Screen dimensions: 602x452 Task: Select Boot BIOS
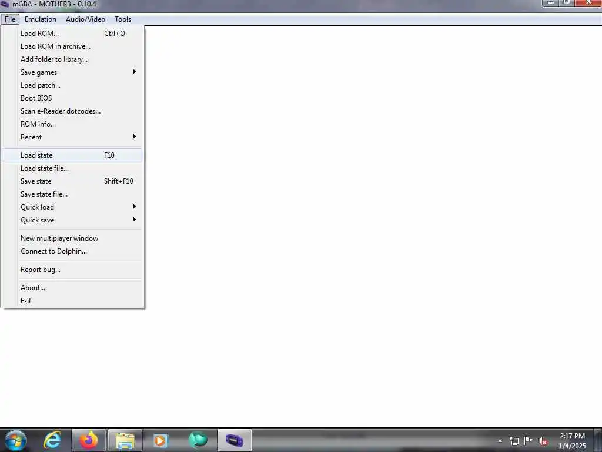pos(72,98)
